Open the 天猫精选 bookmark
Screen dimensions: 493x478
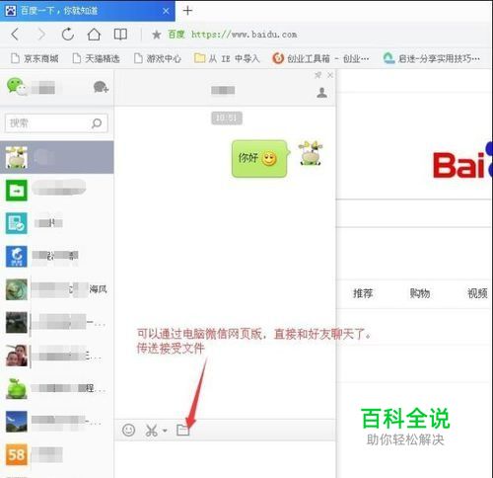tap(96, 58)
